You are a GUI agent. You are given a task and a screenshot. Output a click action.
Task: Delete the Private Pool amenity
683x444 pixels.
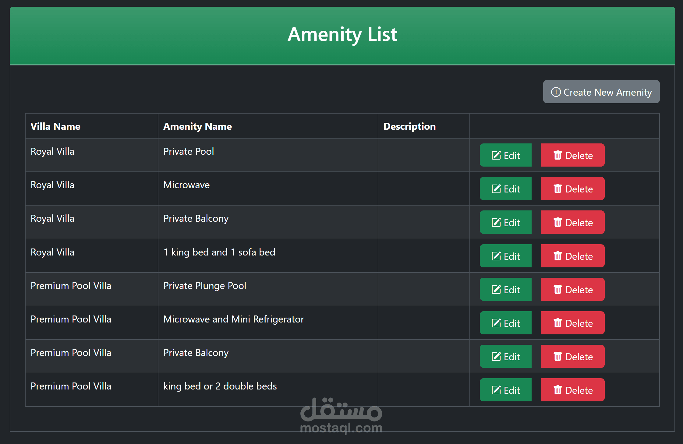573,155
